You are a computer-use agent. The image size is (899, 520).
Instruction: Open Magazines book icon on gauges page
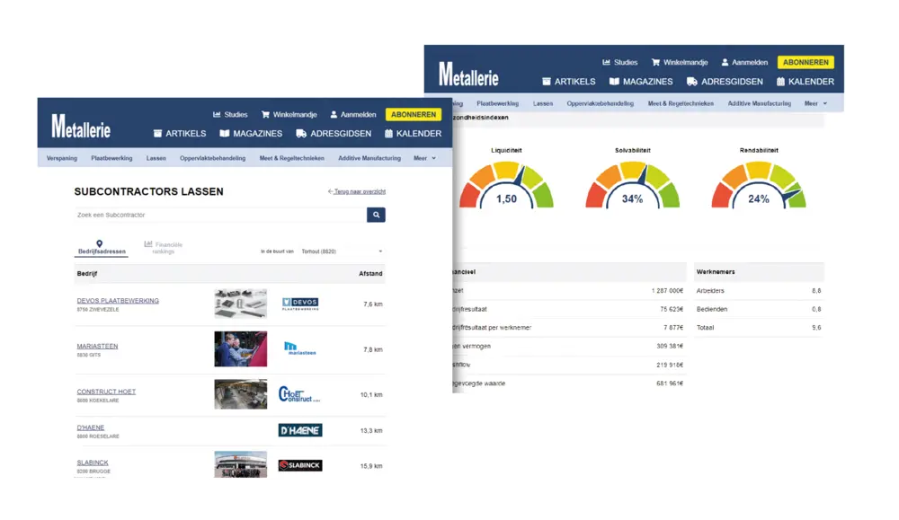(x=615, y=82)
